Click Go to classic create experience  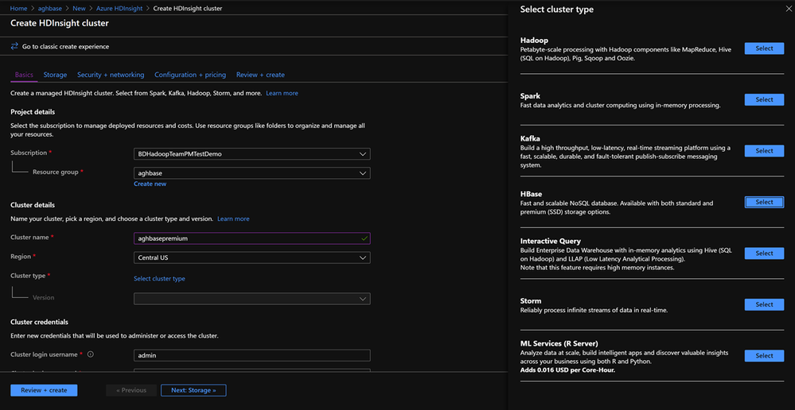[65, 47]
